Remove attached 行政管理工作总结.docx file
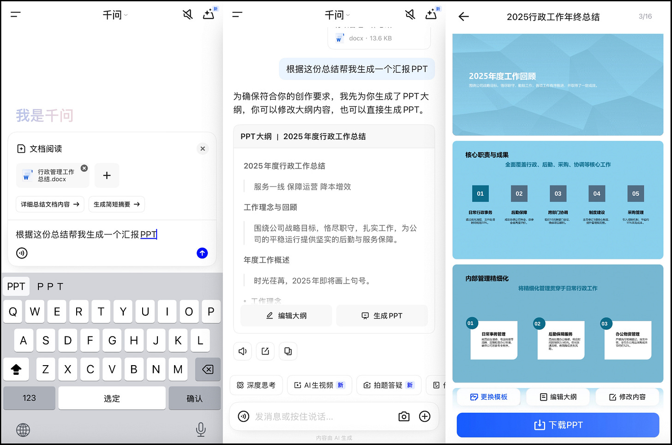 coord(84,168)
